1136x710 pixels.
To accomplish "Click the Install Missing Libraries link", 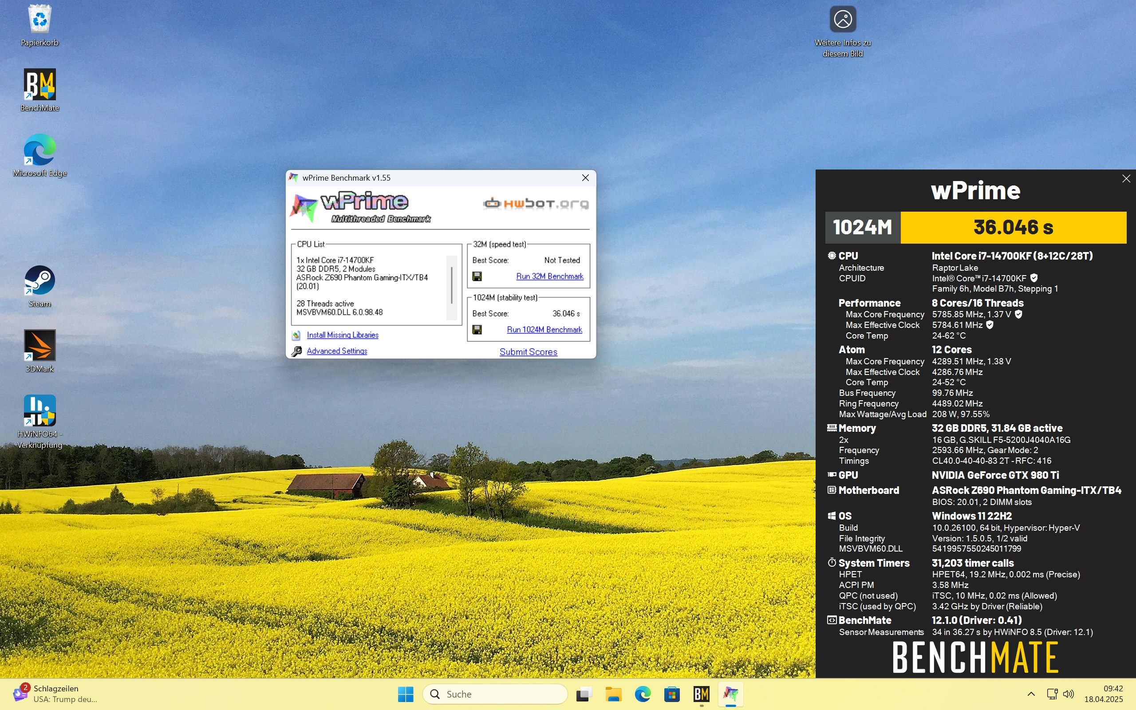I will coord(343,335).
